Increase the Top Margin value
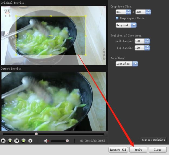This screenshot has width=169, height=155. (x=147, y=47)
